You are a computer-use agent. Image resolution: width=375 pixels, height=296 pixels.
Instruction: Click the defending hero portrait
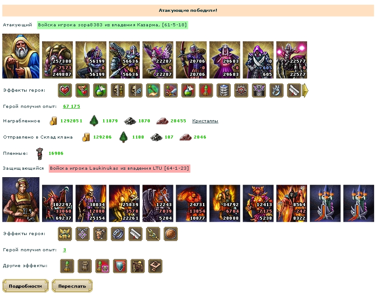21,200
